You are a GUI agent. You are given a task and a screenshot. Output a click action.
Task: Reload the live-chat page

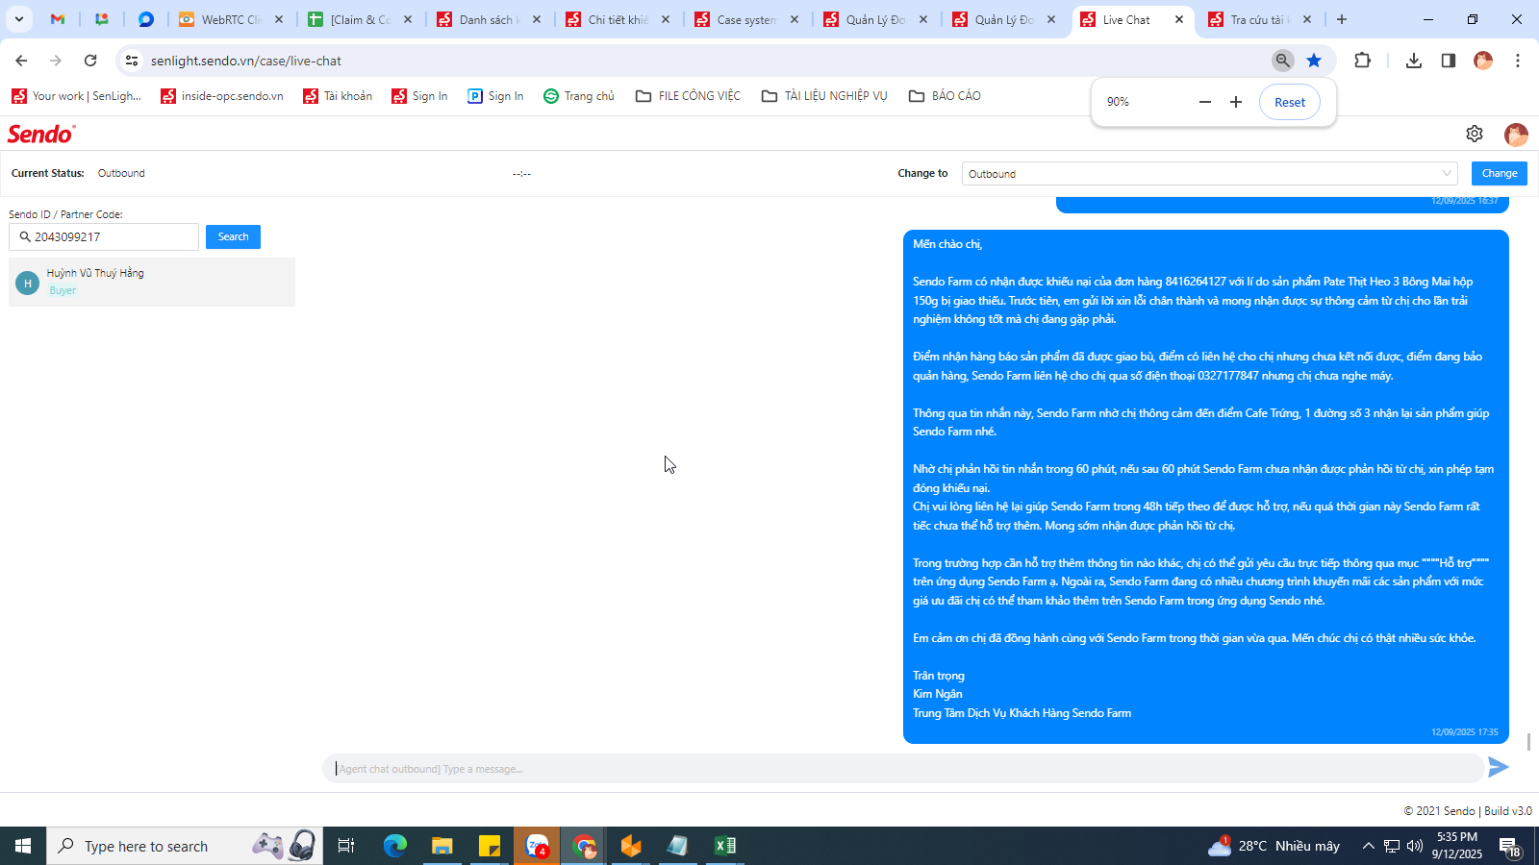coord(90,61)
